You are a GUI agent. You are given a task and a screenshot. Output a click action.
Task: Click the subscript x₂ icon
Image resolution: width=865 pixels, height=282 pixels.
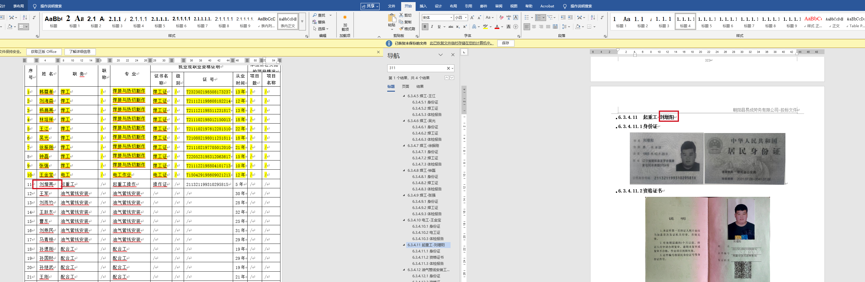point(458,27)
